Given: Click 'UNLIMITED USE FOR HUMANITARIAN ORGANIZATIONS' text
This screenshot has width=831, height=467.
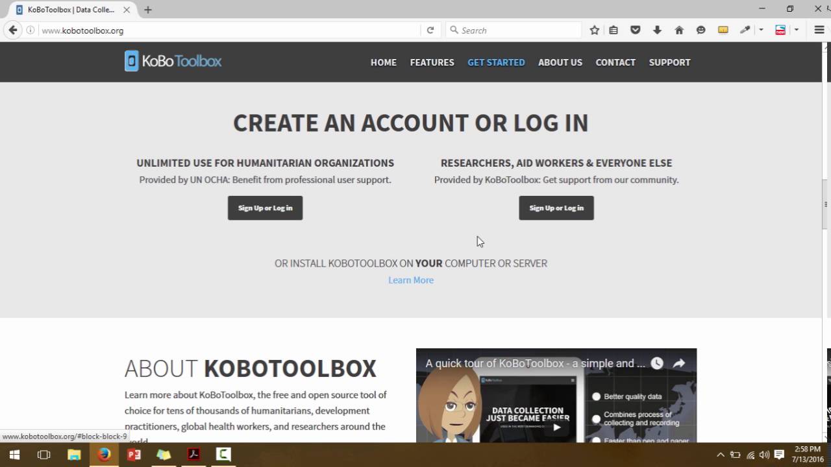Looking at the screenshot, I should 265,163.
